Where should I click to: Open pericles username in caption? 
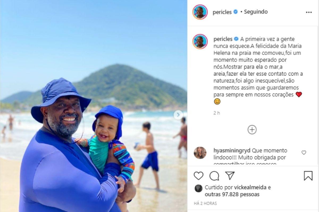coord(223,39)
